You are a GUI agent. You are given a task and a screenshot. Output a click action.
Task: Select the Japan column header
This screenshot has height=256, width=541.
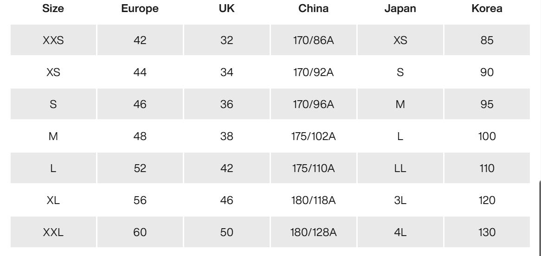400,8
